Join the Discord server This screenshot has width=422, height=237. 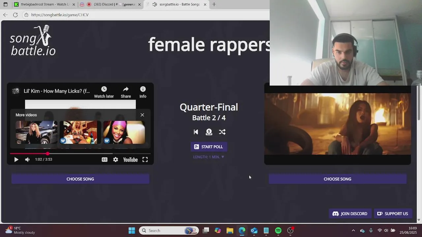tap(350, 214)
